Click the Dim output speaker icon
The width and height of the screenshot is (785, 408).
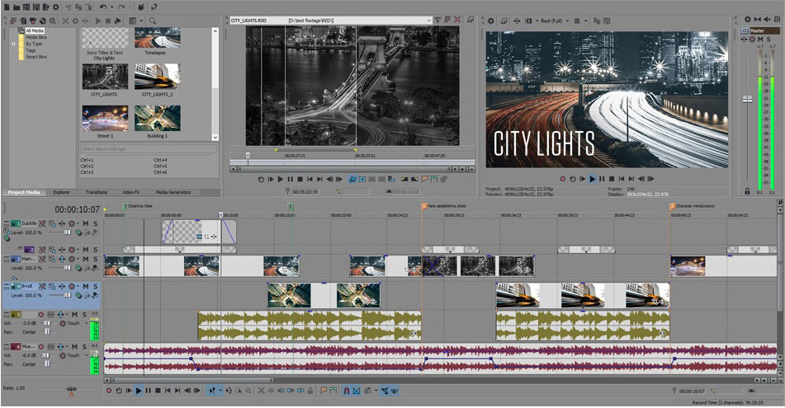click(767, 20)
